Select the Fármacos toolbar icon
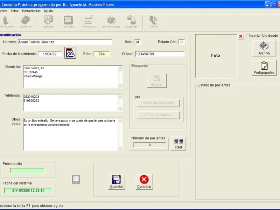 [x=88, y=22]
